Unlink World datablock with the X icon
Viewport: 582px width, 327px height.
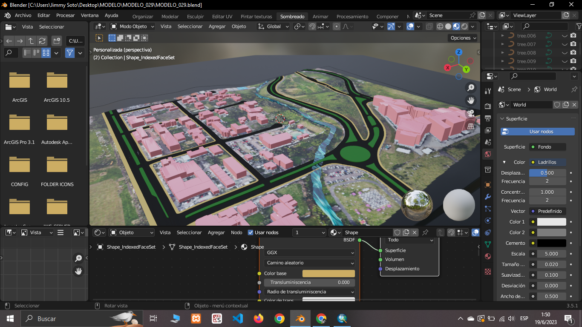574,105
